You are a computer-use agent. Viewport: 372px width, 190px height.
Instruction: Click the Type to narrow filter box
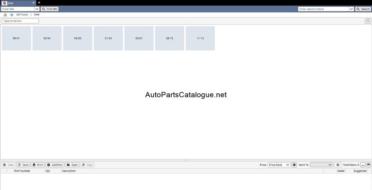(x=20, y=21)
